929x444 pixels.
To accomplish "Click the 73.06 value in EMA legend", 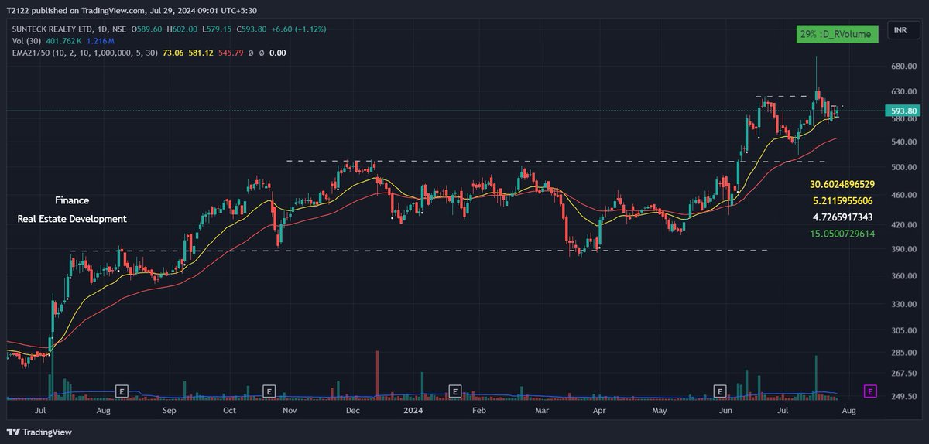I will [x=171, y=53].
